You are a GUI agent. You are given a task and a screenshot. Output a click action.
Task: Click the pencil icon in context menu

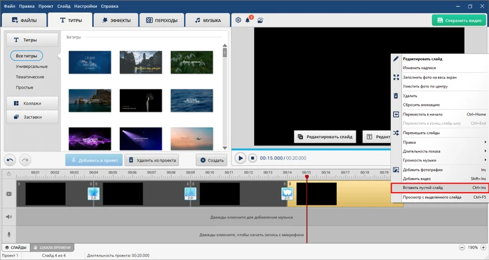click(x=395, y=59)
